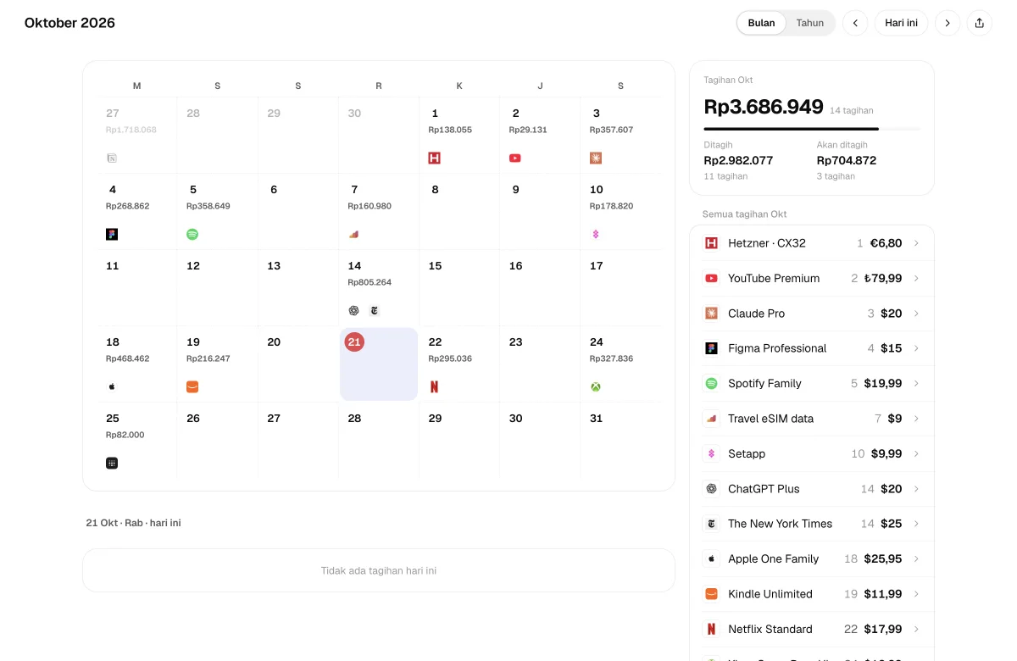Click Netflix icon on October 22
This screenshot has width=1017, height=661.
[435, 386]
